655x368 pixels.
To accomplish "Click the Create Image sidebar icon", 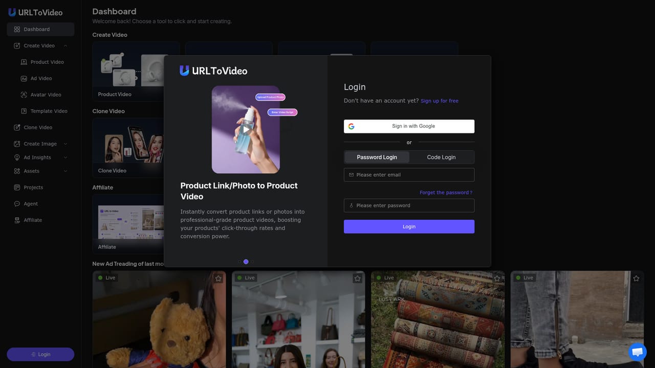I will tap(17, 144).
